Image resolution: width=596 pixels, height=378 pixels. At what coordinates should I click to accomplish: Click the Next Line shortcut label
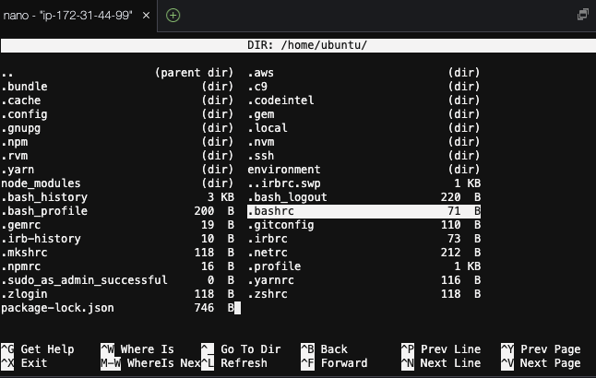[x=451, y=363]
